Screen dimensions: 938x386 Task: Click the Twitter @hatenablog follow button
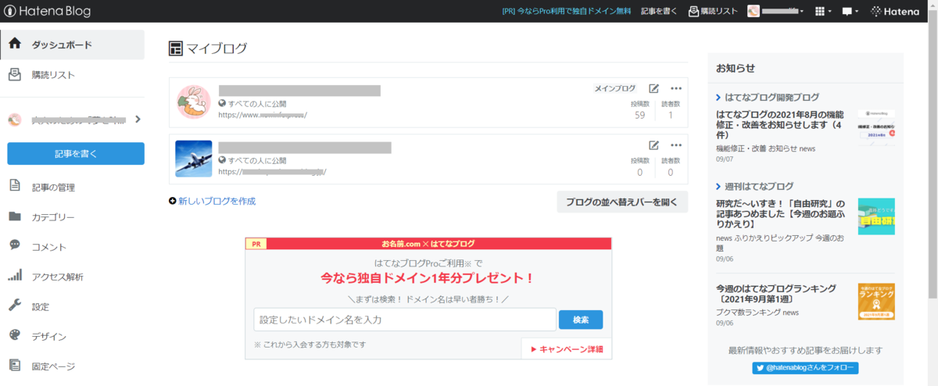click(x=805, y=367)
